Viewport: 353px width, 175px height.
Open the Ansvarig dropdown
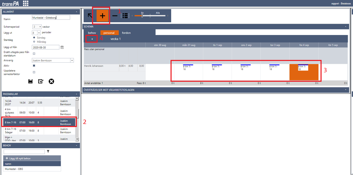[72, 61]
